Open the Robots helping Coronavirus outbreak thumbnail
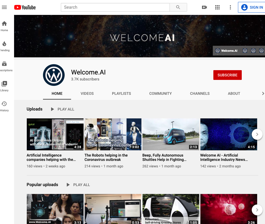The height and width of the screenshot is (224, 265). tap(113, 134)
